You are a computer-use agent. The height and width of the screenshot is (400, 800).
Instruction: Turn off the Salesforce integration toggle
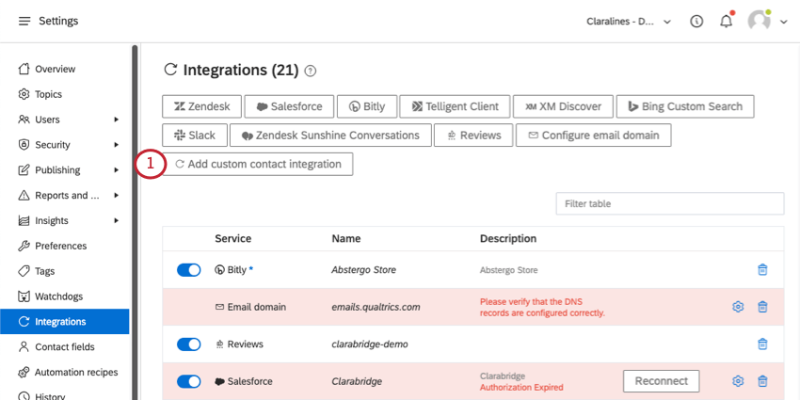pyautogui.click(x=189, y=381)
